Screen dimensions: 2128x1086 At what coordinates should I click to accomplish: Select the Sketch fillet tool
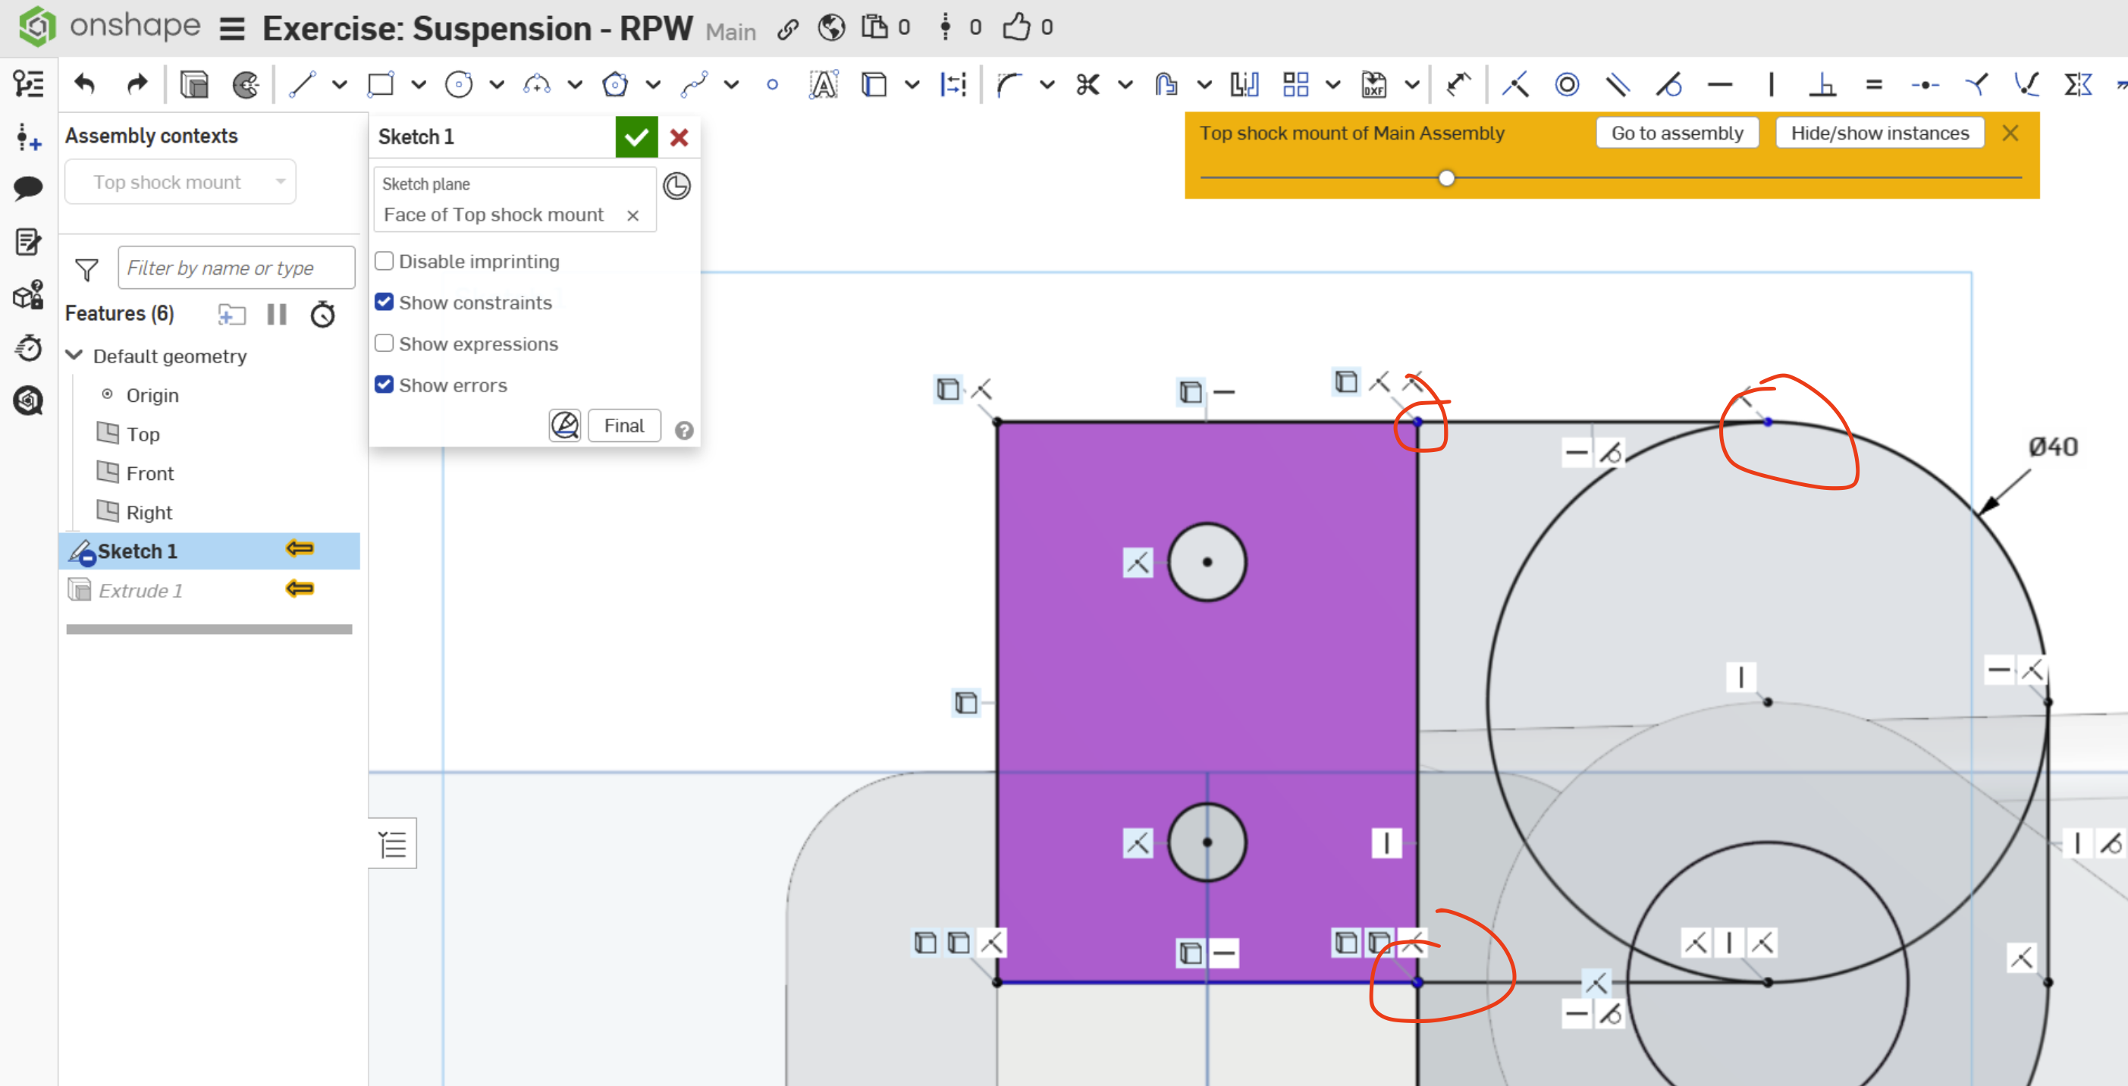point(1009,84)
